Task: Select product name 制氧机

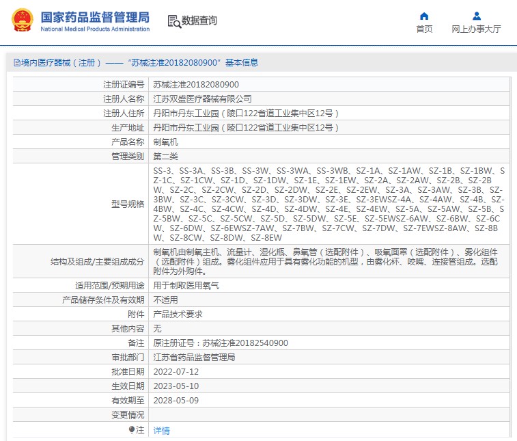Action: [x=165, y=142]
